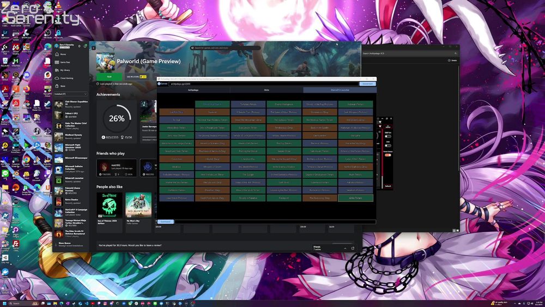Click the green PLAY button for Palworld
The height and width of the screenshot is (307, 545).
[x=109, y=76]
